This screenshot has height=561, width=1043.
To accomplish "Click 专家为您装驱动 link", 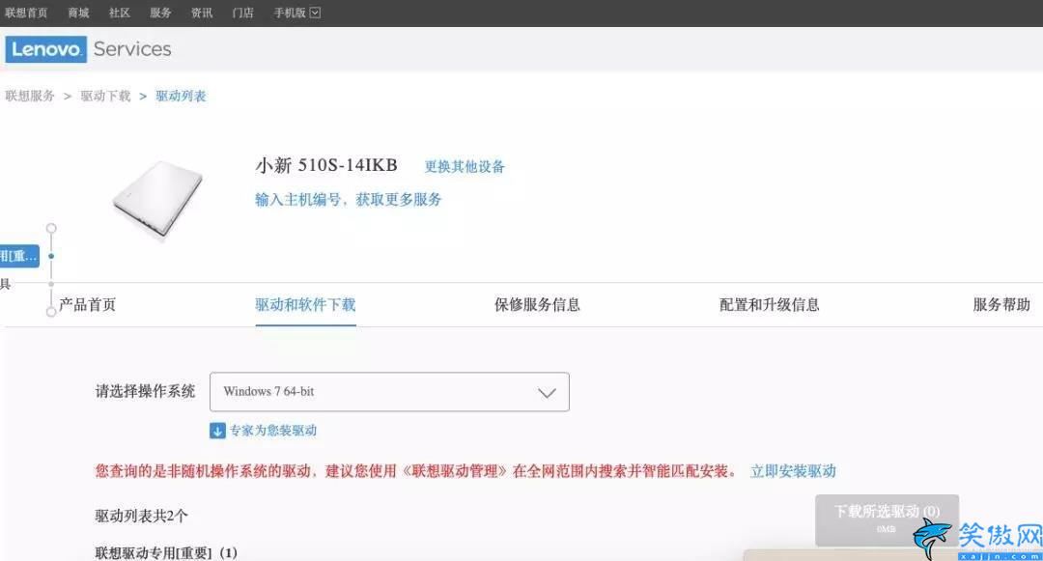I will tap(272, 431).
